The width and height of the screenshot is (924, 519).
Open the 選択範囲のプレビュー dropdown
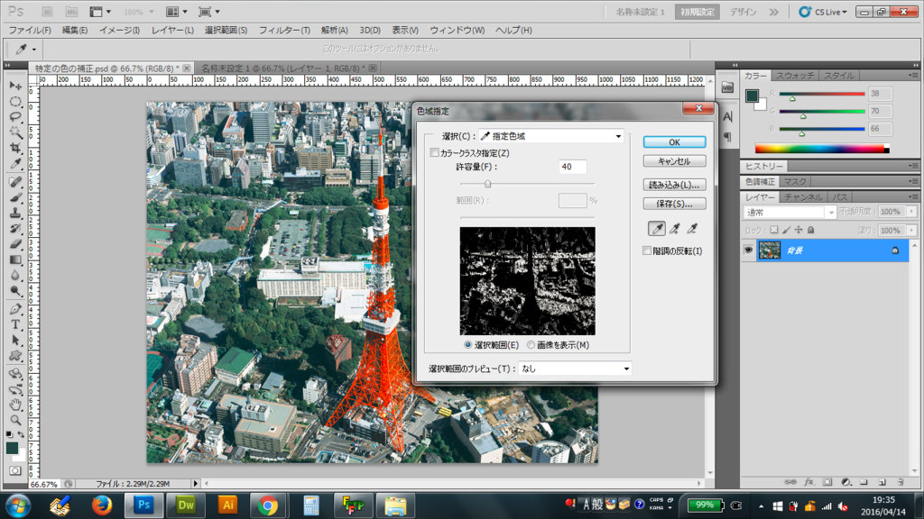[x=575, y=369]
